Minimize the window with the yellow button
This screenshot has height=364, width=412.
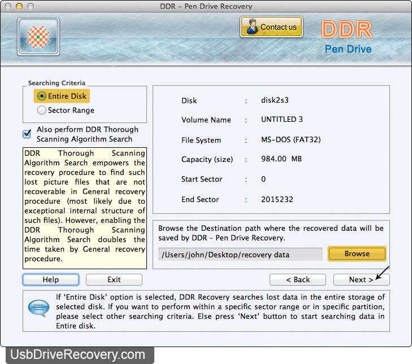coord(19,6)
